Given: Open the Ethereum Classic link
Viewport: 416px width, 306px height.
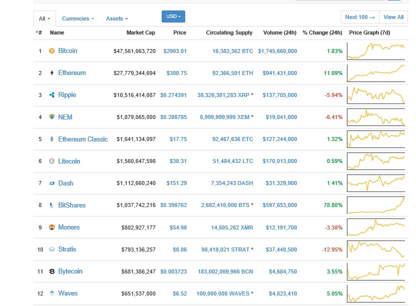Looking at the screenshot, I should pos(83,139).
